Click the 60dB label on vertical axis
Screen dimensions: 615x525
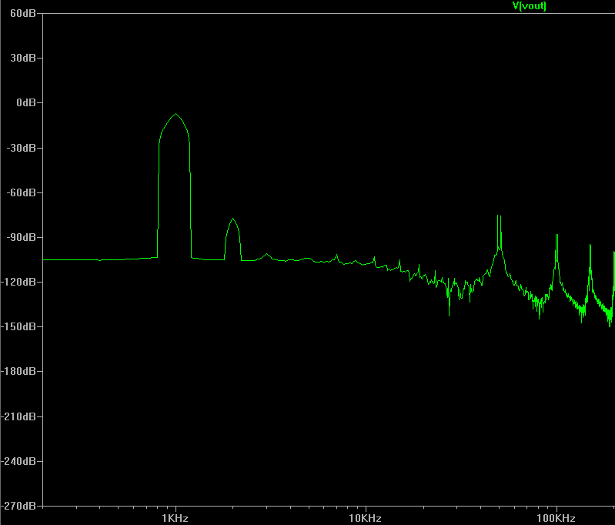(x=23, y=14)
